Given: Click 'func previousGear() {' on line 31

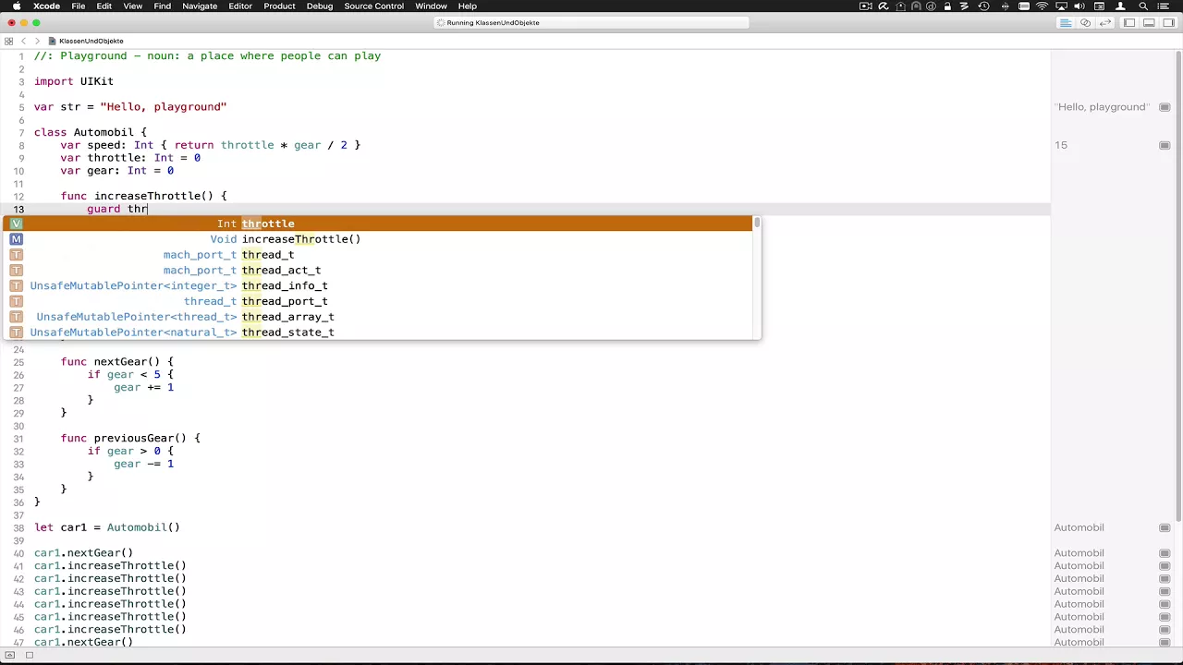Looking at the screenshot, I should [130, 438].
